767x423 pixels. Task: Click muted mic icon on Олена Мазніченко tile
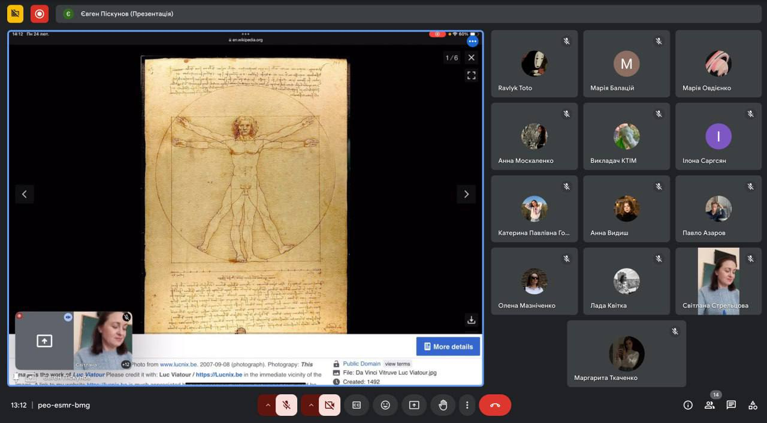pos(566,258)
